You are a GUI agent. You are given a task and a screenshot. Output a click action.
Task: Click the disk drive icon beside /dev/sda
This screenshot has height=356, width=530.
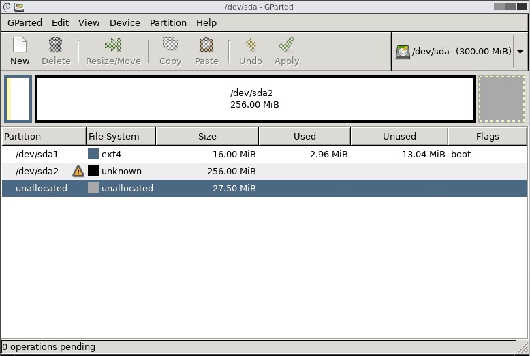coord(403,52)
